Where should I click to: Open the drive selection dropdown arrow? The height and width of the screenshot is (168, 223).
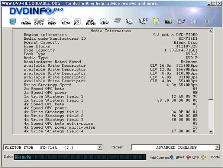pos(100,147)
